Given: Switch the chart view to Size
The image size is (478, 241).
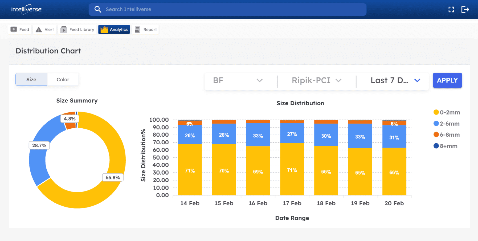Looking at the screenshot, I should 31,79.
